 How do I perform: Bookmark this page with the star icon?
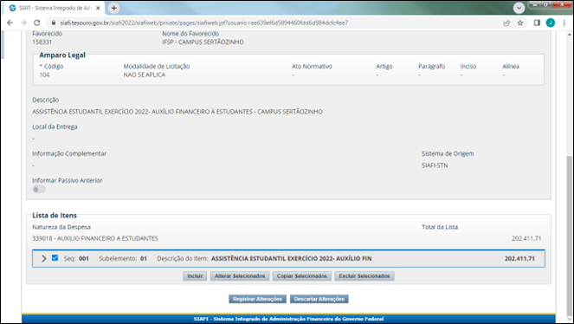click(520, 23)
